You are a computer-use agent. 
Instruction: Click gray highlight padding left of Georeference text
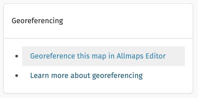pyautogui.click(x=26, y=56)
